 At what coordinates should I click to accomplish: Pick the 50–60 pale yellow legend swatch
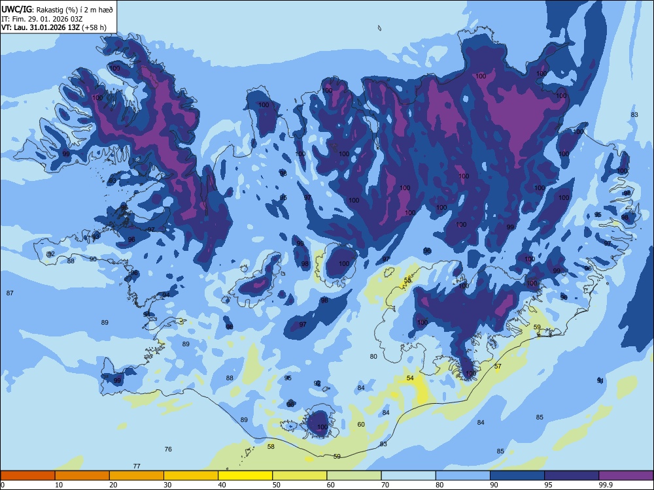point(300,476)
